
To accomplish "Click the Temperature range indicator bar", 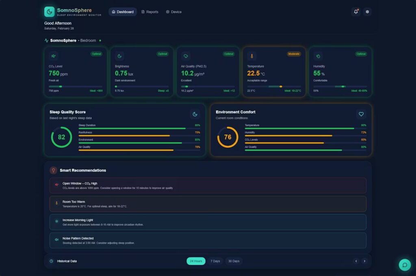I will (x=274, y=86).
